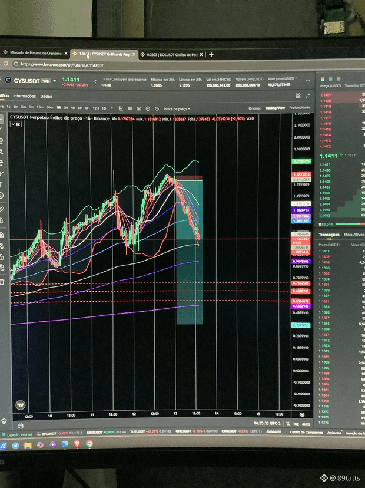
Task: Show order book both sides icon
Action: coord(323,79)
